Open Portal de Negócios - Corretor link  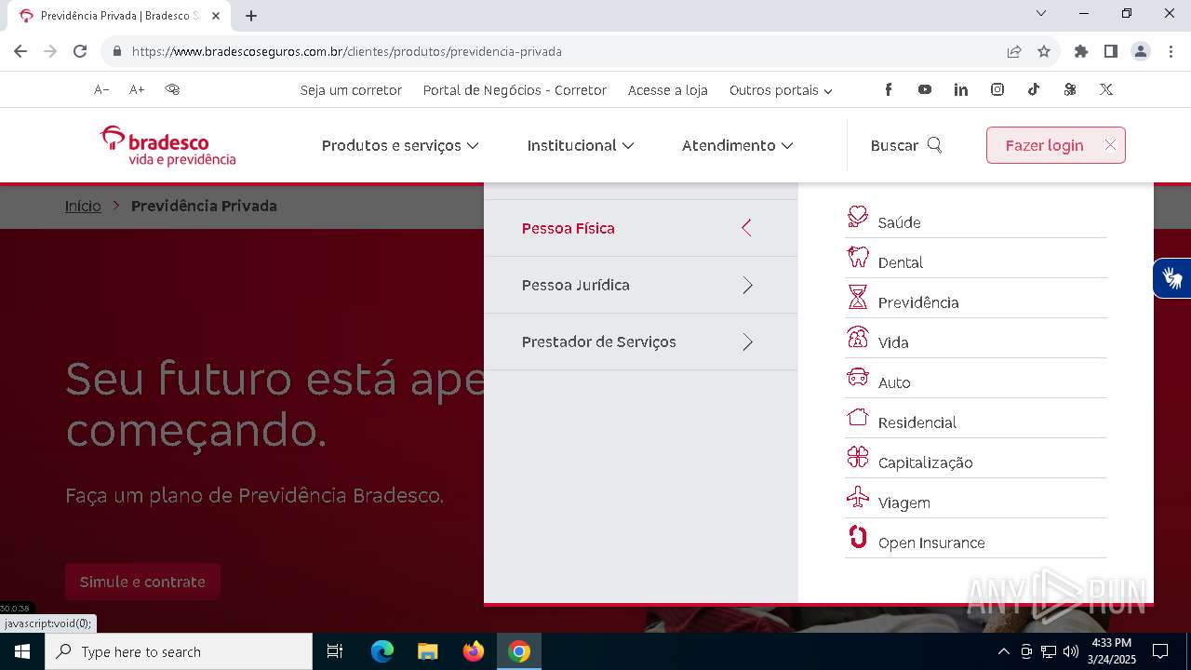(515, 90)
